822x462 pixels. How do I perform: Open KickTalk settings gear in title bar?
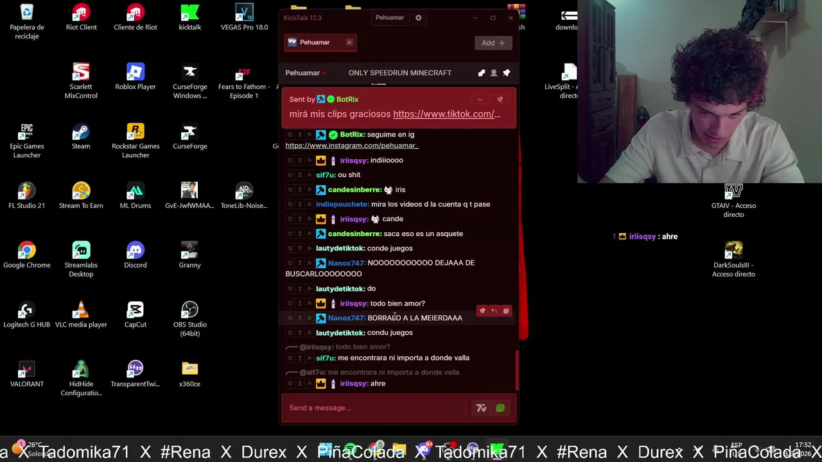418,18
